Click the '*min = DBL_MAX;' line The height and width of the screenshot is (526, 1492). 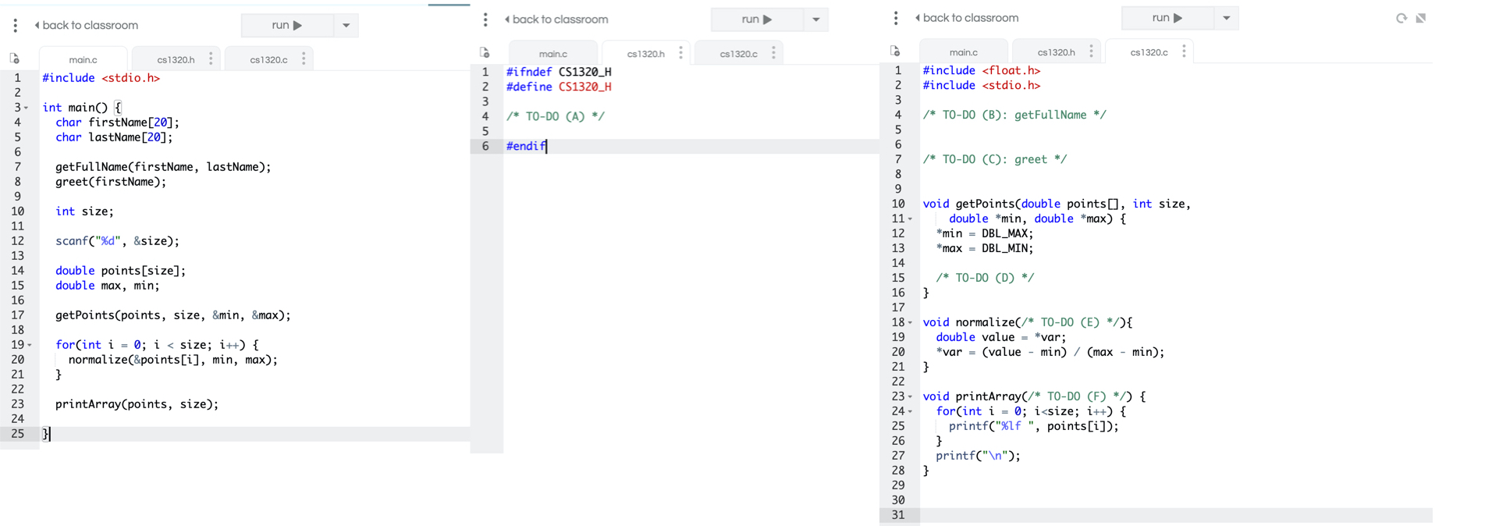(985, 233)
